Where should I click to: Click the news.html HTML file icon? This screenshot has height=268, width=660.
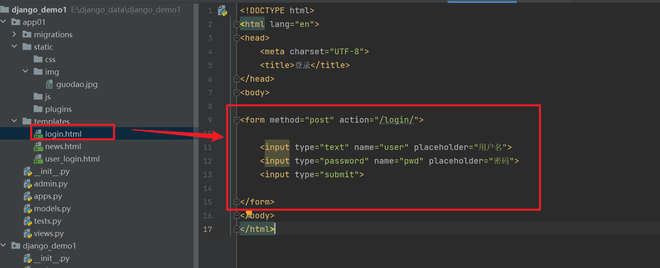39,147
